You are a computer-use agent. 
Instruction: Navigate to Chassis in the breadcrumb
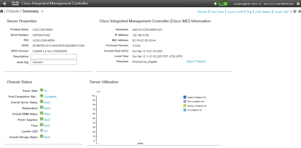point(13,11)
